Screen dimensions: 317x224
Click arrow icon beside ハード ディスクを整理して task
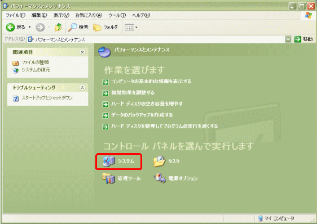click(x=105, y=127)
